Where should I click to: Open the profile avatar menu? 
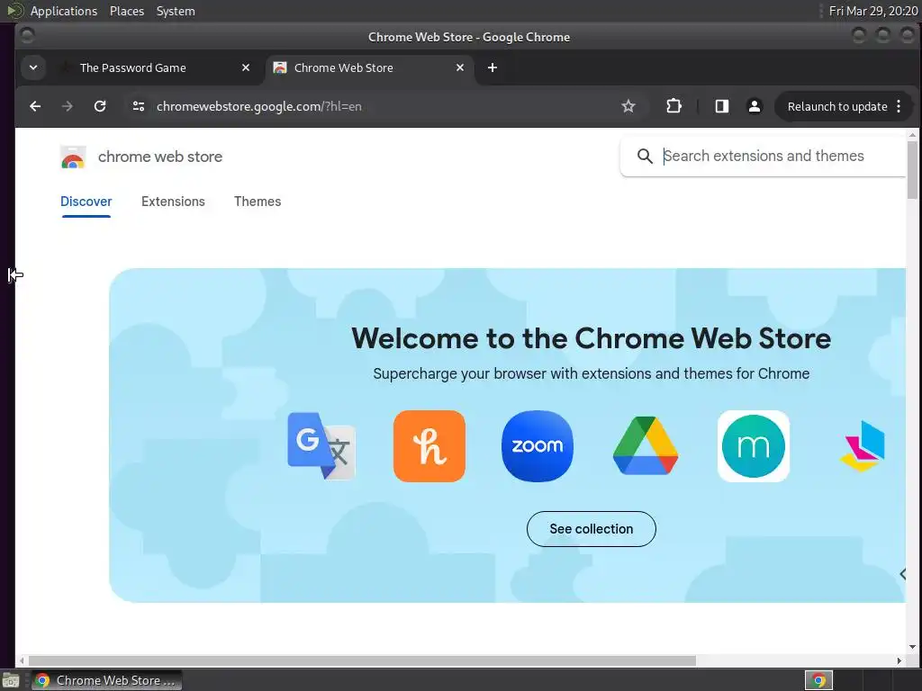click(x=755, y=106)
